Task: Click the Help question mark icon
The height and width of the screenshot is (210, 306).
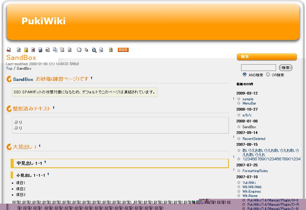Action: point(111,50)
